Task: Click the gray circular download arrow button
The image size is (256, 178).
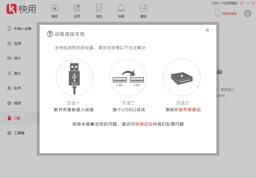Action: pyautogui.click(x=248, y=13)
